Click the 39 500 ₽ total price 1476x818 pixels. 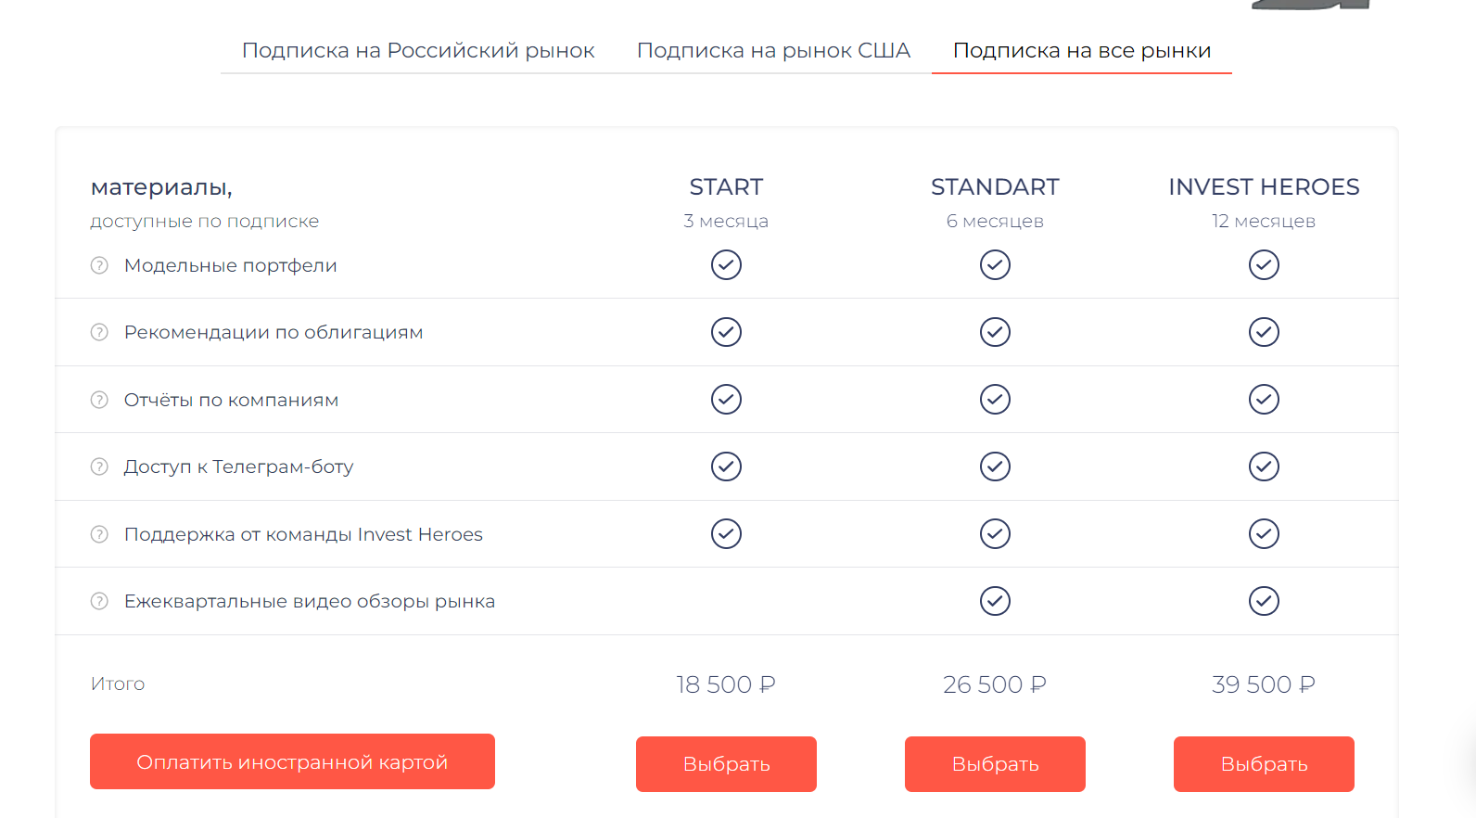(x=1264, y=684)
